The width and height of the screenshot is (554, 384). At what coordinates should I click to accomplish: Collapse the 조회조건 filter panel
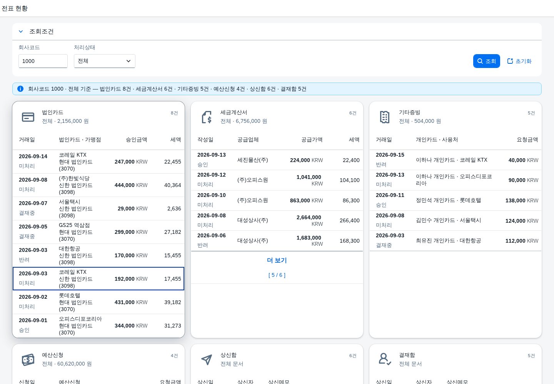pos(21,31)
